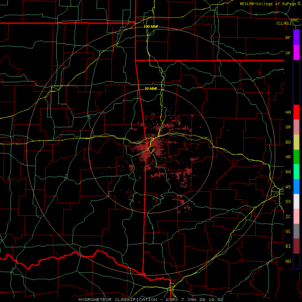Select the pink GR legend swatch
The height and width of the screenshot is (302, 302).
point(296,127)
